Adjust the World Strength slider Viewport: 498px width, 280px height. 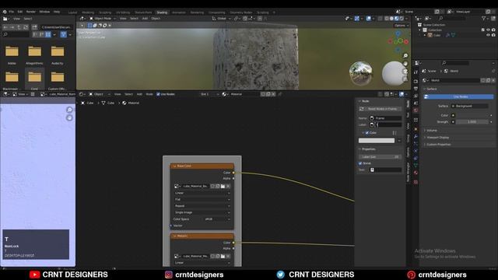(x=472, y=122)
